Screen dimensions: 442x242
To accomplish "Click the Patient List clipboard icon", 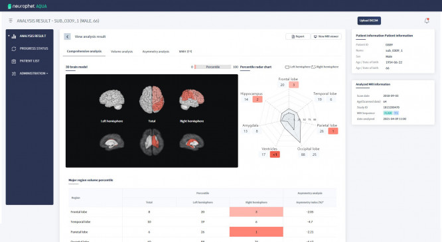I will tap(14, 61).
